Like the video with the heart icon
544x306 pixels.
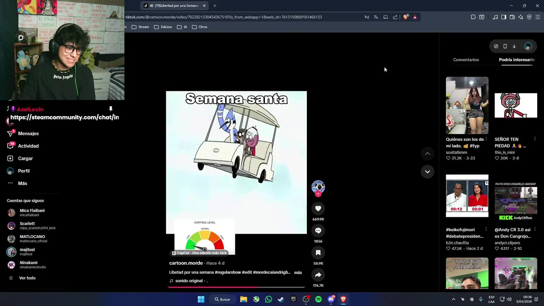pyautogui.click(x=318, y=208)
